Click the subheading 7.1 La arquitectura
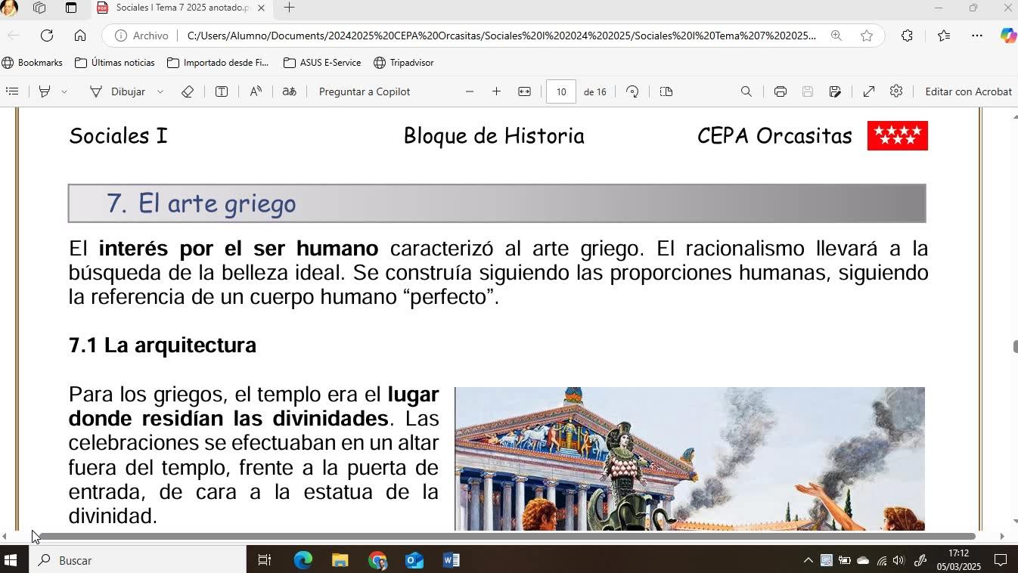1018x573 pixels. tap(163, 345)
